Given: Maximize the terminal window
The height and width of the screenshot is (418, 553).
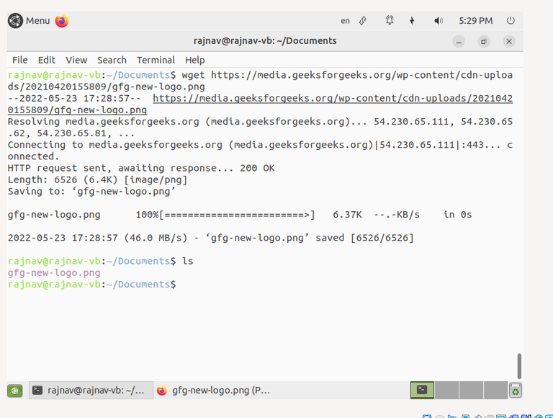Looking at the screenshot, I should 484,42.
